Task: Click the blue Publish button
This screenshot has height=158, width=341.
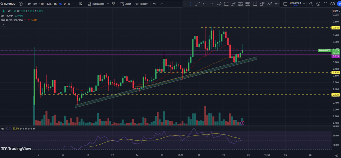Action: pyautogui.click(x=339, y=4)
